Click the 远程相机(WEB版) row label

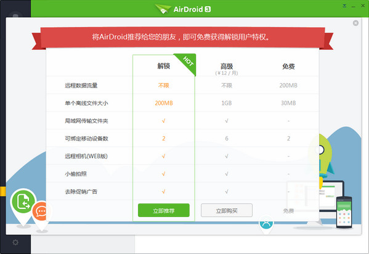point(86,156)
